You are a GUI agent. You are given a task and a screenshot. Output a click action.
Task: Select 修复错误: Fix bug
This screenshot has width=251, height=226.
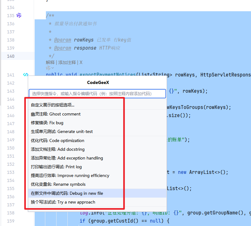[x=97, y=123]
